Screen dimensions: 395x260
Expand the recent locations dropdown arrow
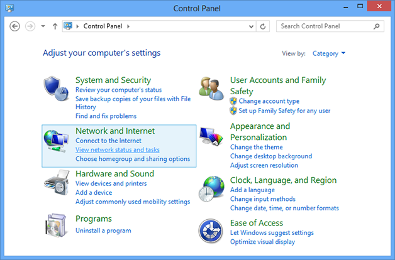coord(43,26)
